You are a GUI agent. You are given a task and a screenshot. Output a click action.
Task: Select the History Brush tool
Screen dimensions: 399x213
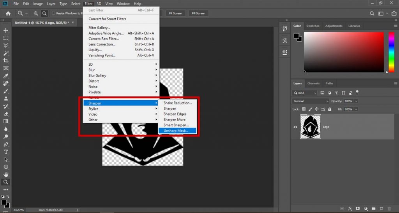pos(5,106)
